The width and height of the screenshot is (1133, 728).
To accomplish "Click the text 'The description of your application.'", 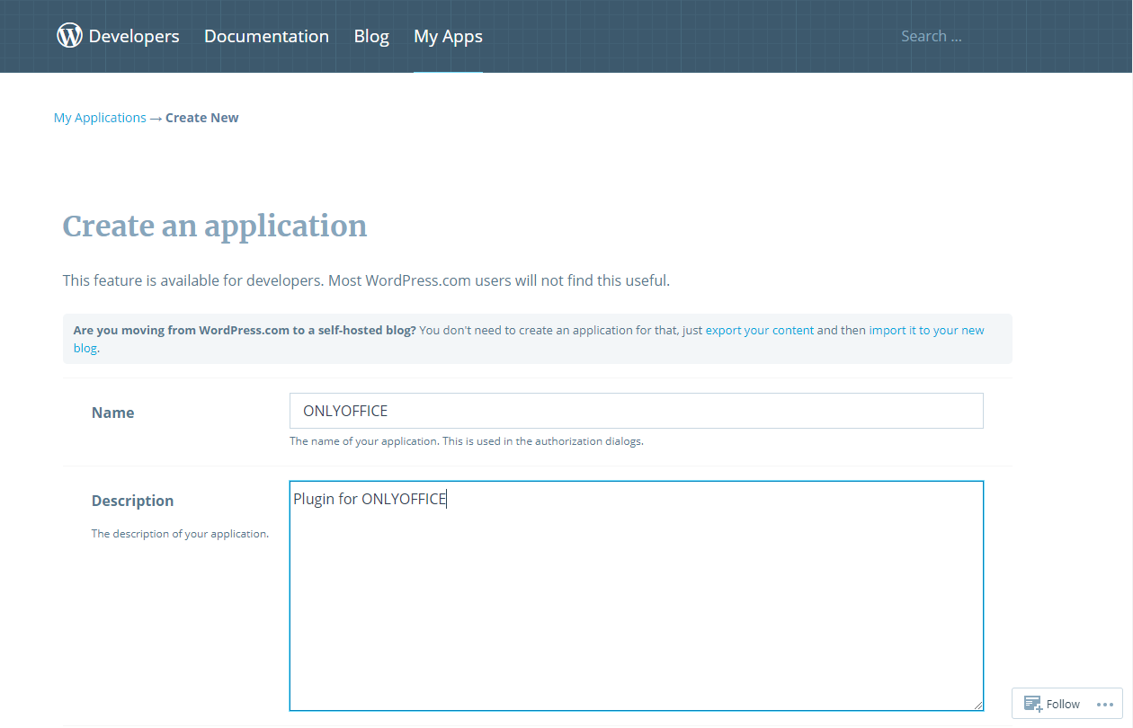I will [x=180, y=534].
